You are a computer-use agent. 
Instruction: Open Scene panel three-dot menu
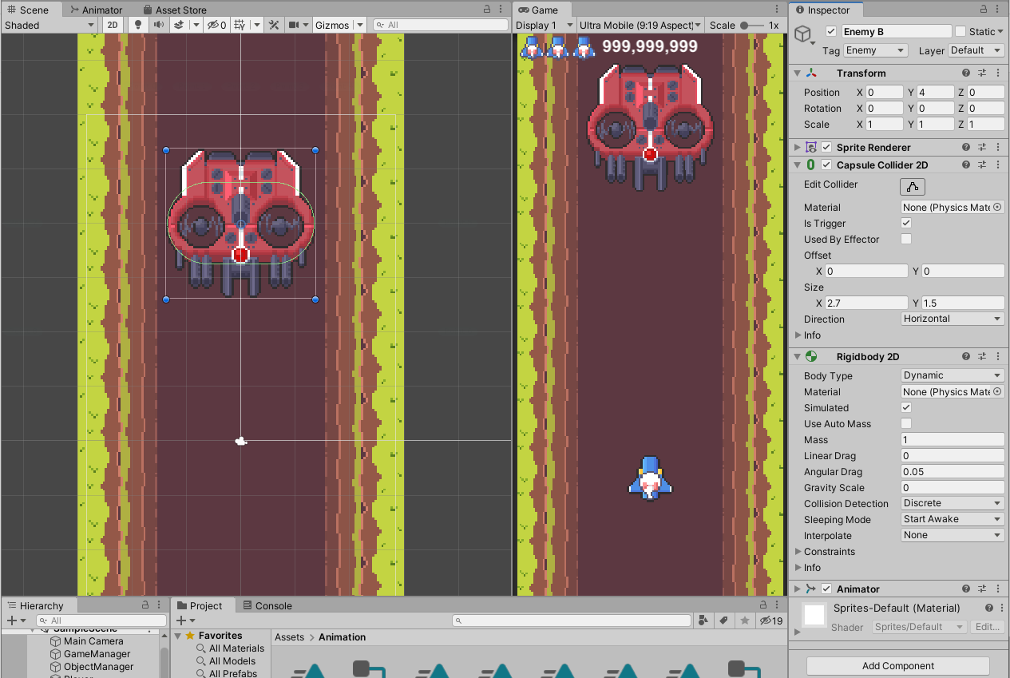[502, 10]
